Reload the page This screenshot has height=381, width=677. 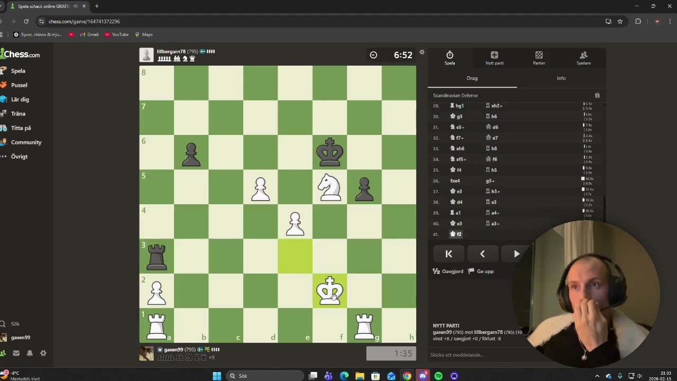click(26, 21)
